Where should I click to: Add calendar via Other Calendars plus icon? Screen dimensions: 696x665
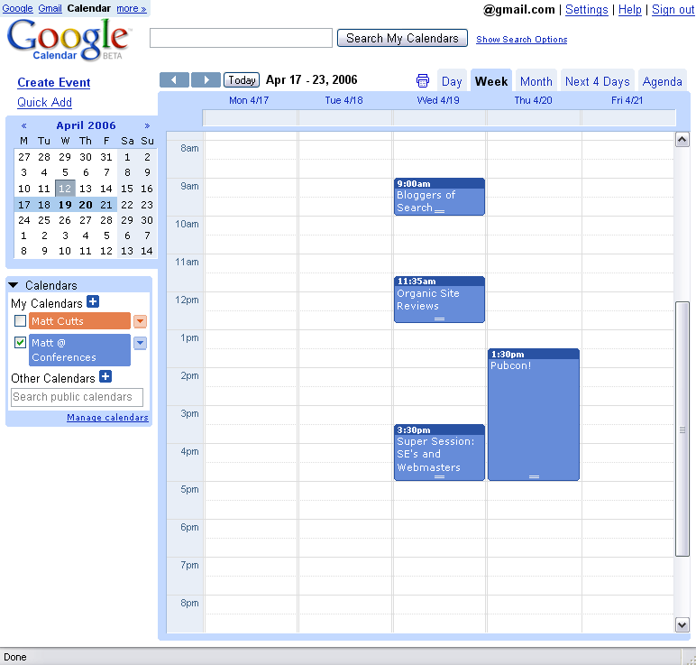click(105, 377)
